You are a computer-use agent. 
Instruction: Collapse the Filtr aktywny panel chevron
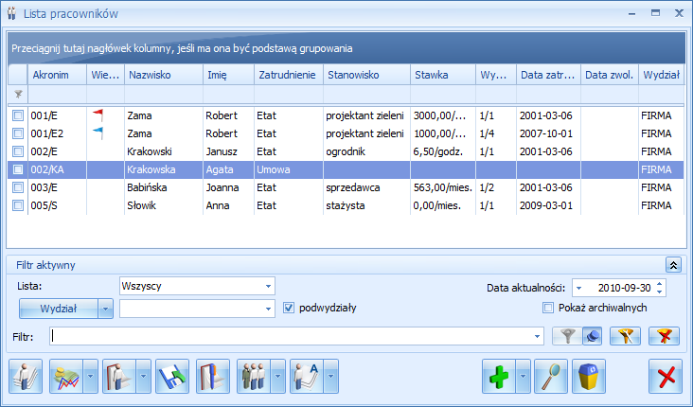(673, 265)
